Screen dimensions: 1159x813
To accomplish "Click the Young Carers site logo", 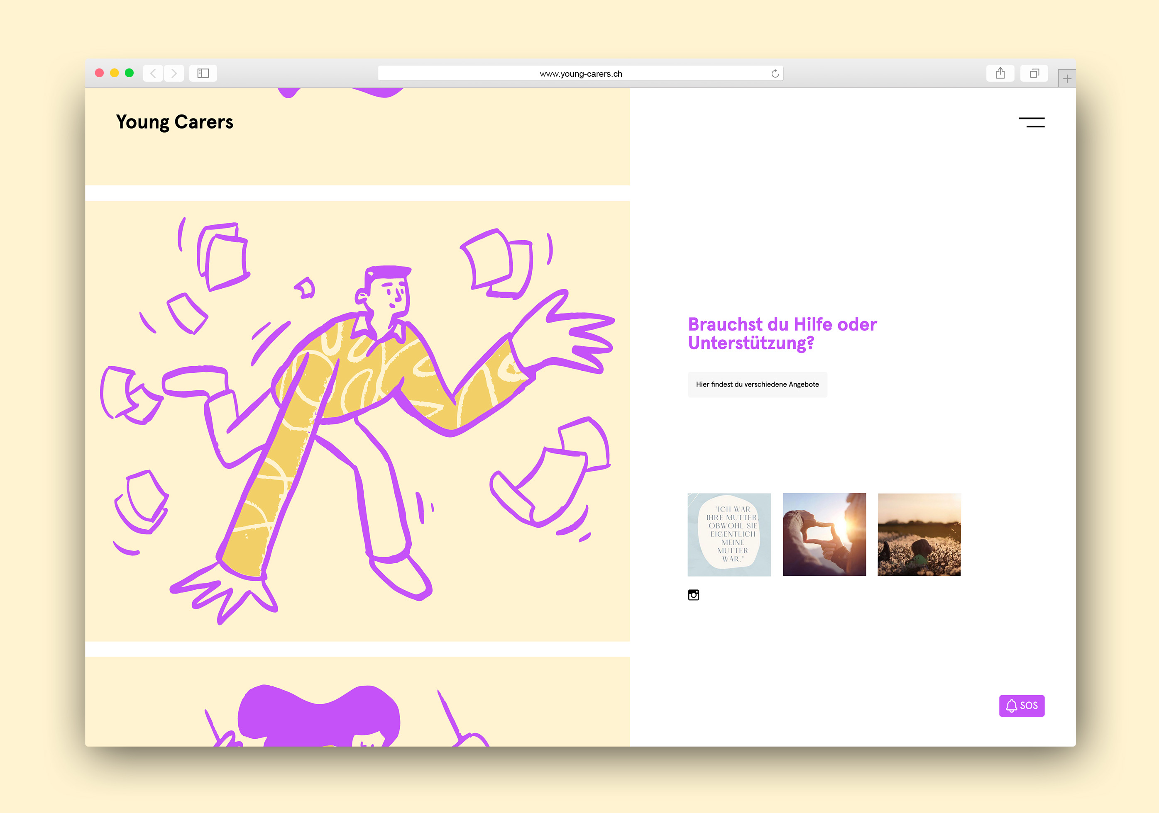I will coord(175,122).
